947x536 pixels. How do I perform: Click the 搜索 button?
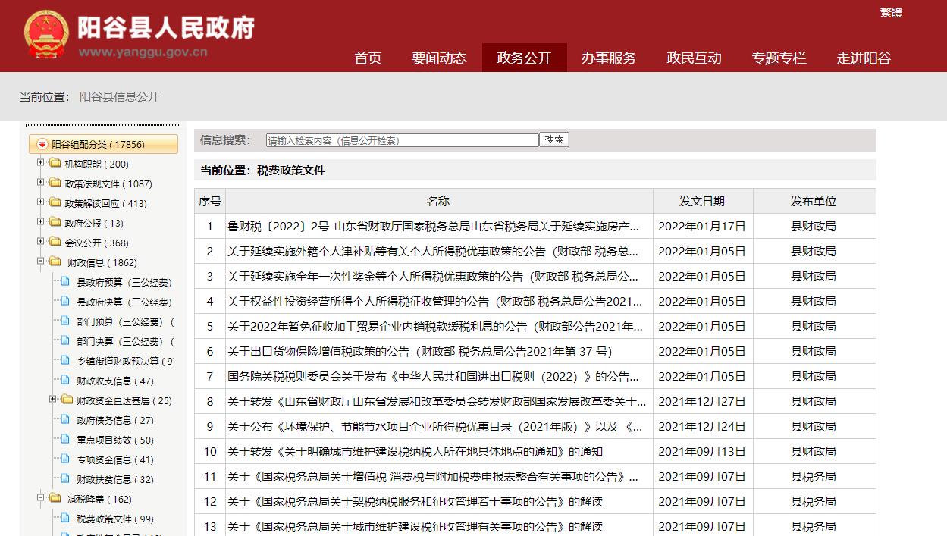point(554,139)
